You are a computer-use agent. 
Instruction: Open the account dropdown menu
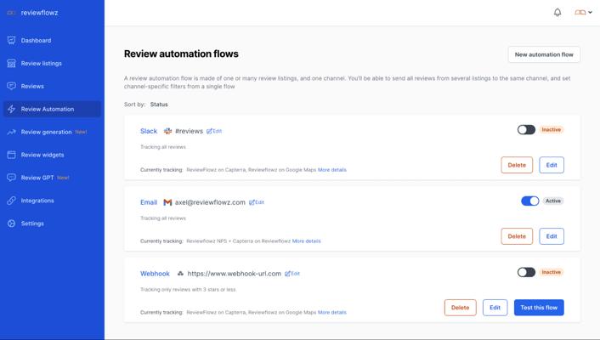583,13
